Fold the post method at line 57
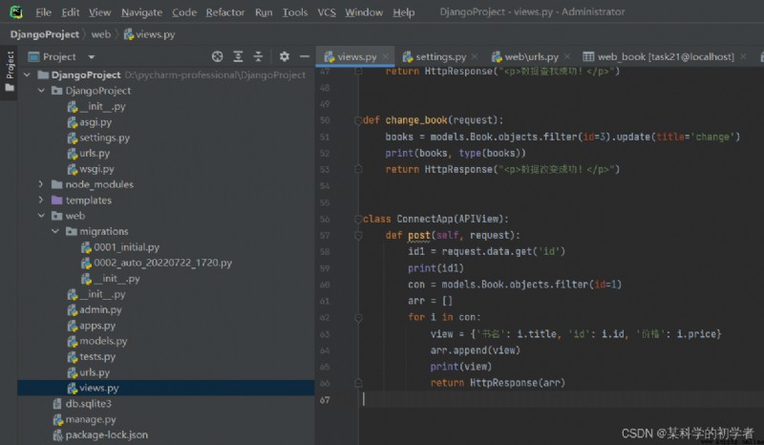 [358, 236]
